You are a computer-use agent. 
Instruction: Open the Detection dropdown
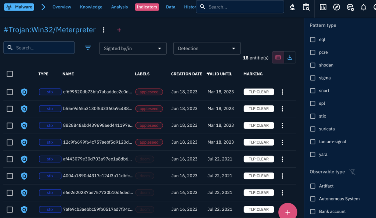[207, 48]
